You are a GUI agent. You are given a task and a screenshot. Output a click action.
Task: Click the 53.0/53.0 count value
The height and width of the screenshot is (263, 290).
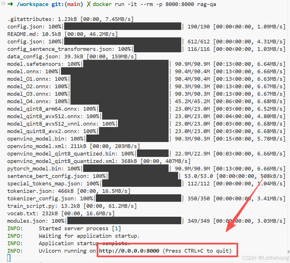click(x=199, y=176)
